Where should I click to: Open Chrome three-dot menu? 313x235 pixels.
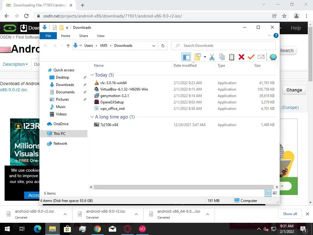pyautogui.click(x=306, y=16)
